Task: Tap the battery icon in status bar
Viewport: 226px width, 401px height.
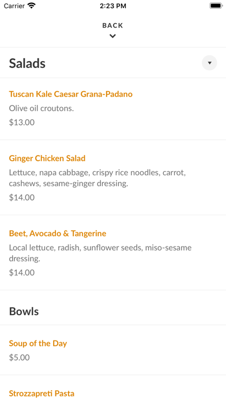Action: 216,6
